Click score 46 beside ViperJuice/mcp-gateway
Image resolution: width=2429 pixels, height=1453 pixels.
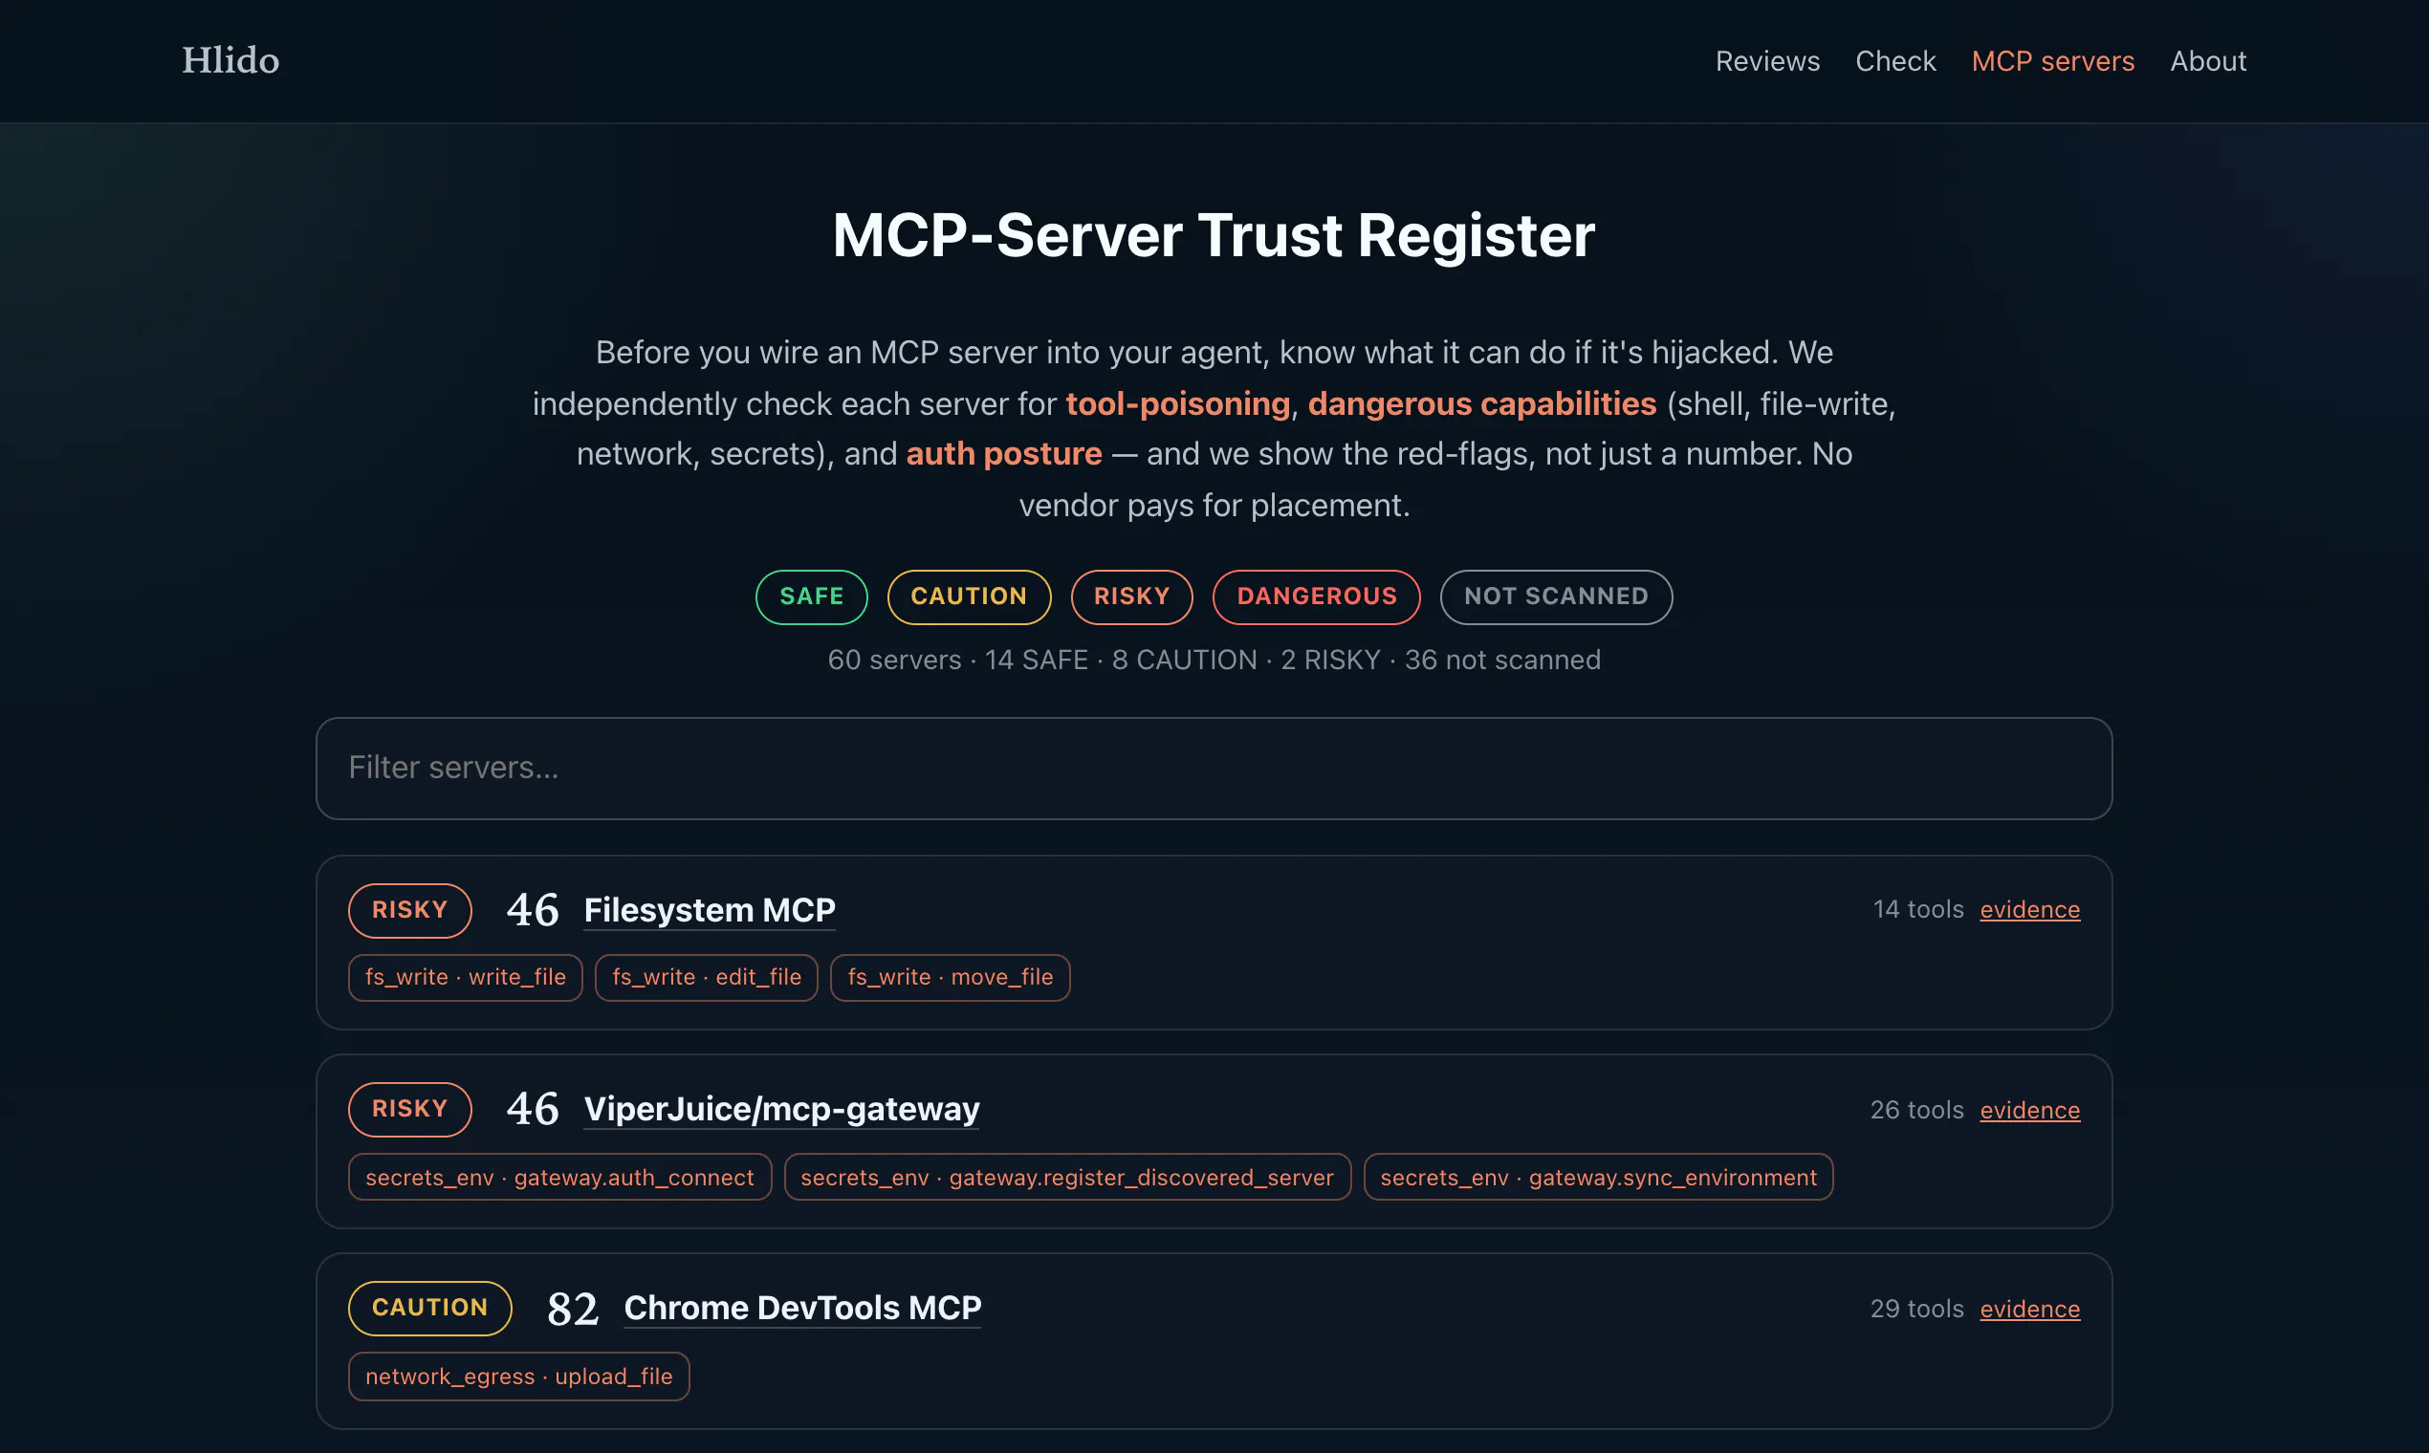click(532, 1108)
